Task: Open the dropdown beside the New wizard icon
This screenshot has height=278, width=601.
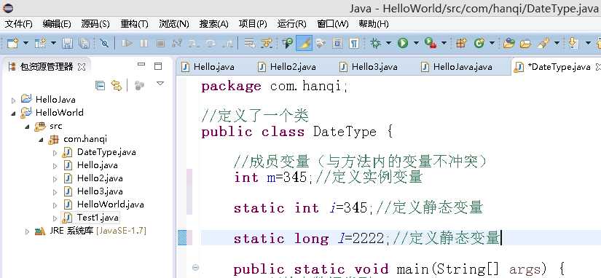Action: pos(25,43)
